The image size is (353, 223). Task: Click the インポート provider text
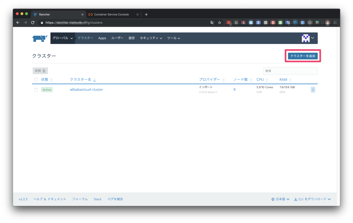(x=206, y=87)
